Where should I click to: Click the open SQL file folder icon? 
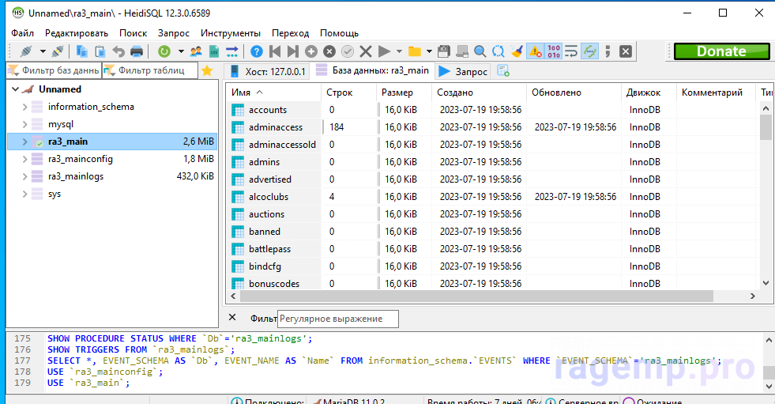pyautogui.click(x=415, y=51)
